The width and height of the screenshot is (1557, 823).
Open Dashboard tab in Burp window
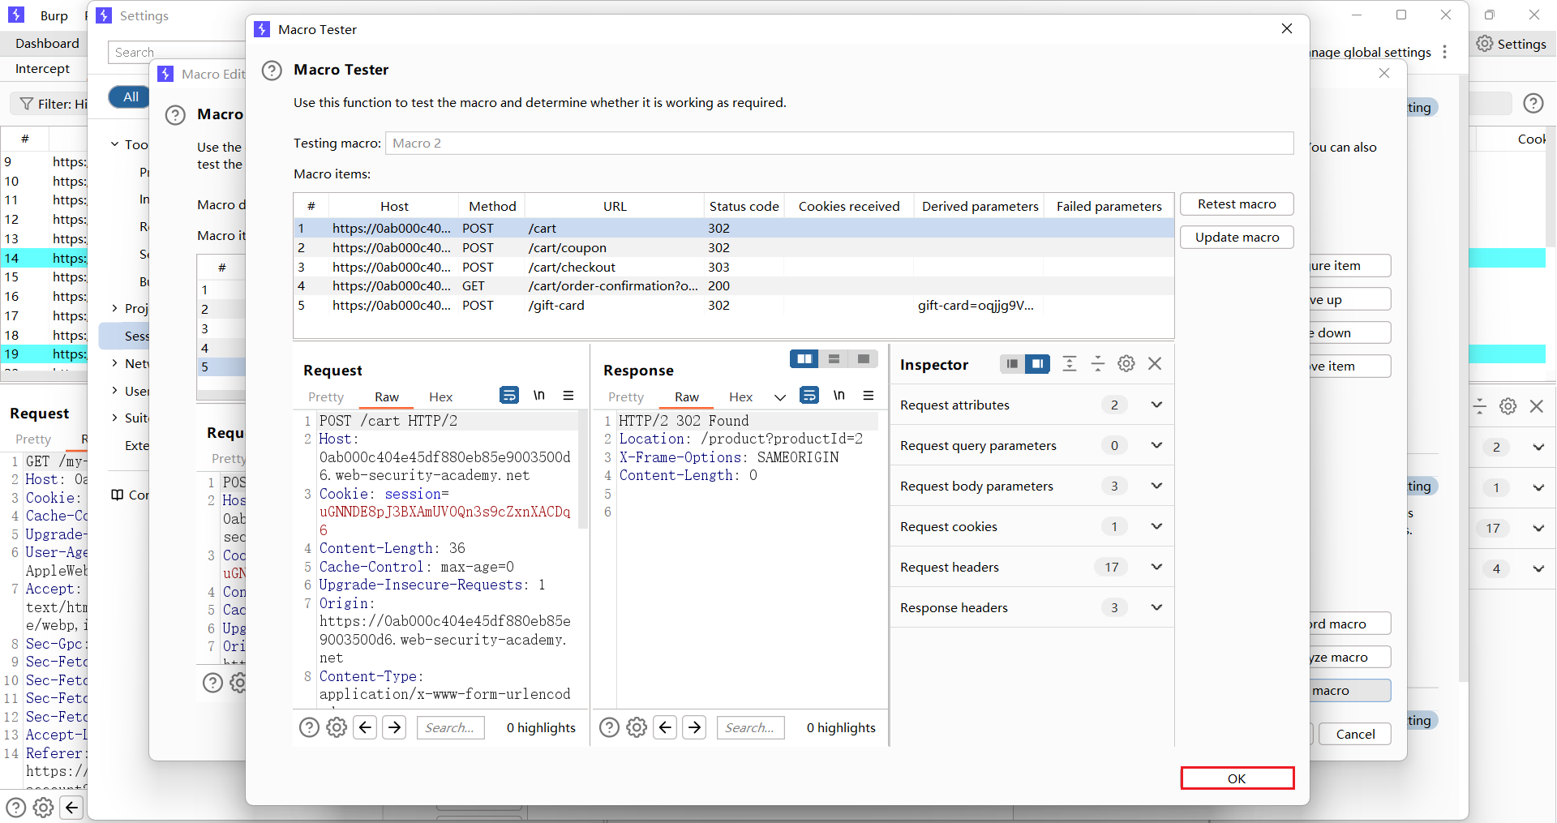(x=47, y=44)
